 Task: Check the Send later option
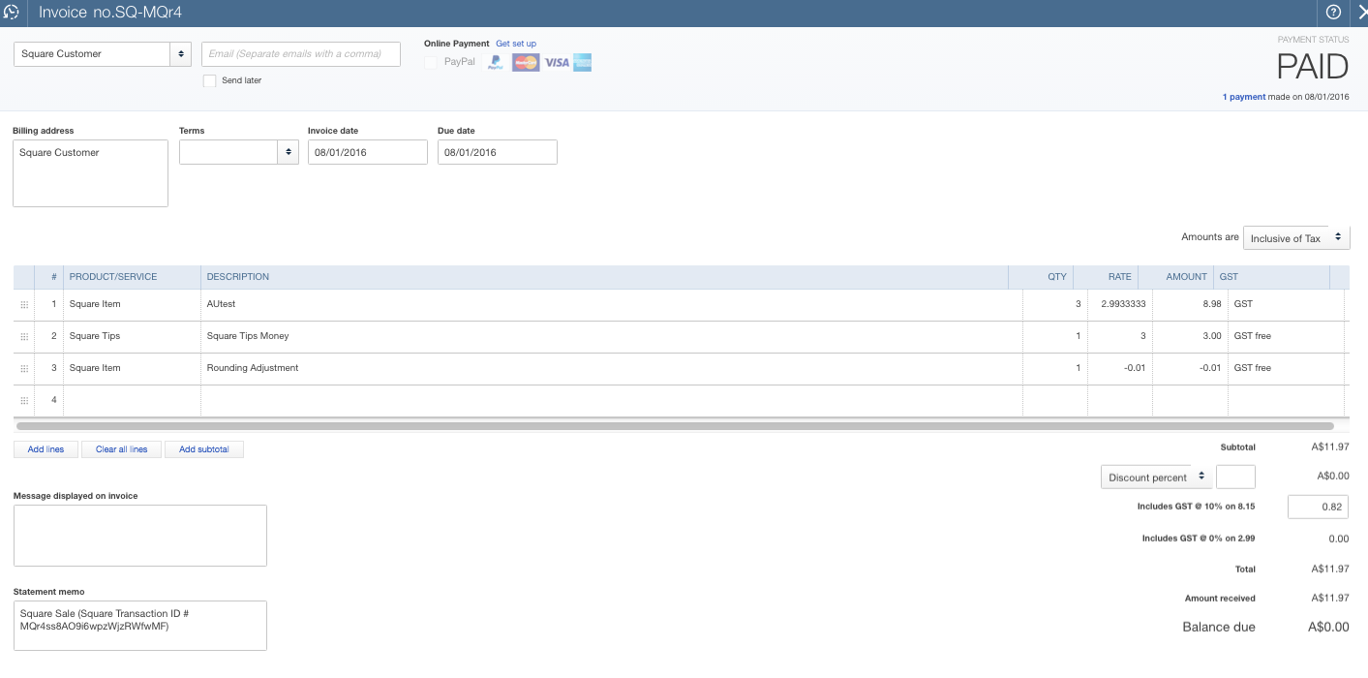click(209, 80)
